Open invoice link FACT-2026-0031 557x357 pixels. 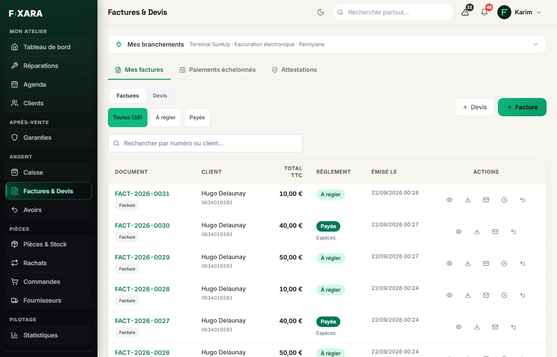click(142, 194)
